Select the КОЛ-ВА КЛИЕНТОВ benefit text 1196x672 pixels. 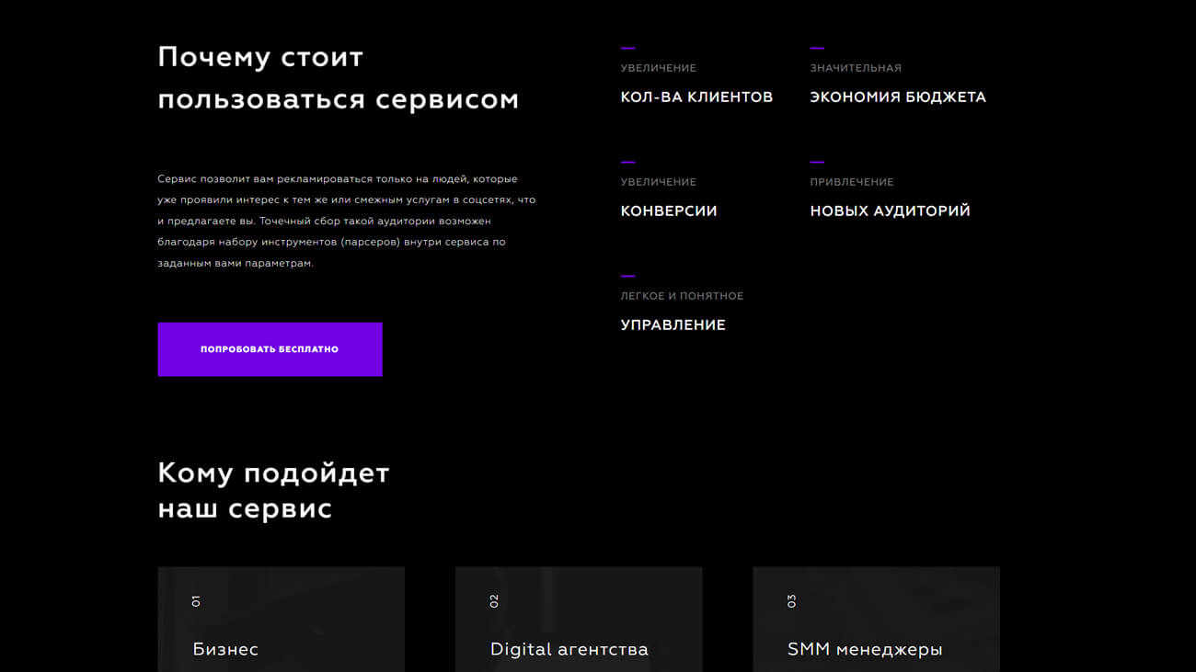coord(696,96)
